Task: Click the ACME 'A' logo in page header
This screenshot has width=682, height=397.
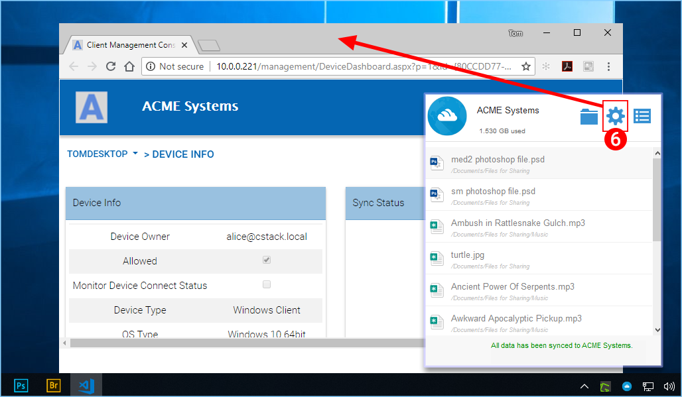Action: point(92,107)
